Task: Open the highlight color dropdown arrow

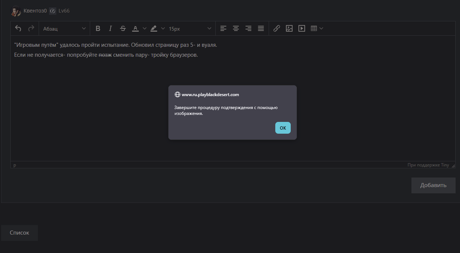Action: pos(163,28)
